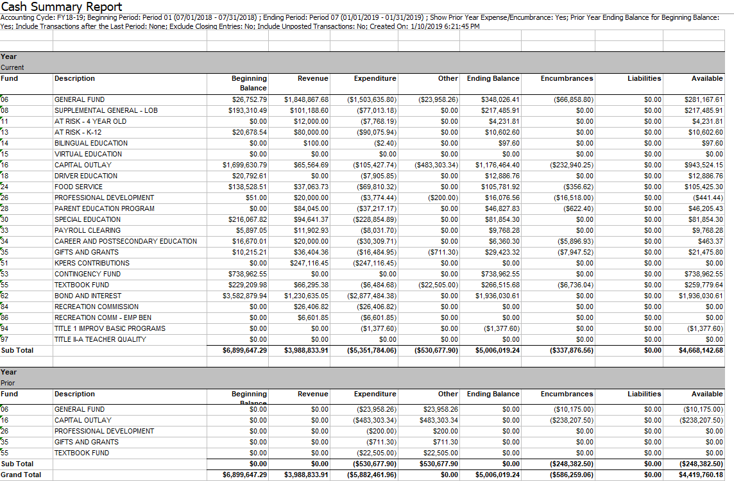Click Food Service beginning balance $138,528.51
This screenshot has height=481, width=734.
[248, 187]
